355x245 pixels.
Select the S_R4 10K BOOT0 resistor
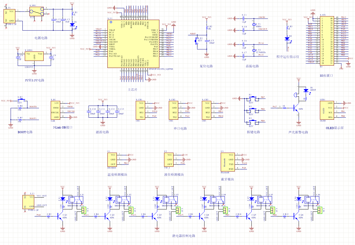pyautogui.click(x=20, y=108)
